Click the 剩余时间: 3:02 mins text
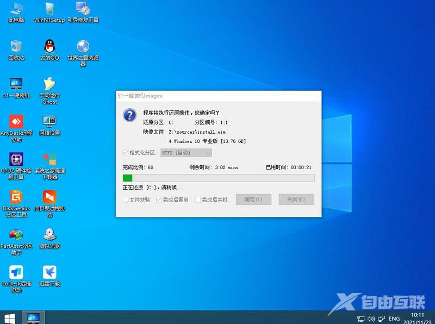The image size is (435, 324). pyautogui.click(x=214, y=167)
